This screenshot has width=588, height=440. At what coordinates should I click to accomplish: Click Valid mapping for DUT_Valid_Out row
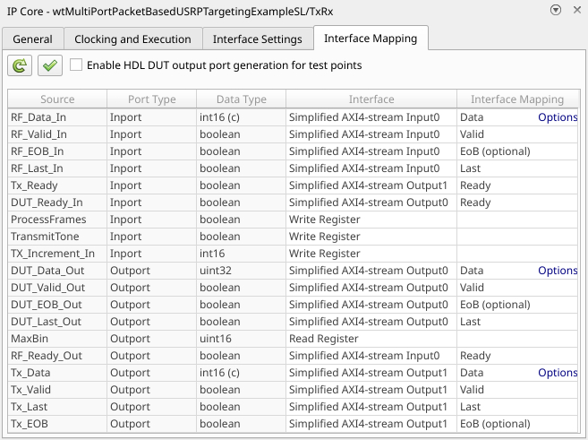point(517,288)
